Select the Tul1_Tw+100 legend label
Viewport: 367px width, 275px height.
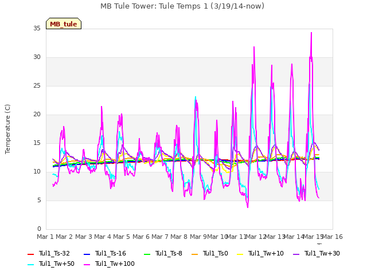click(115, 264)
